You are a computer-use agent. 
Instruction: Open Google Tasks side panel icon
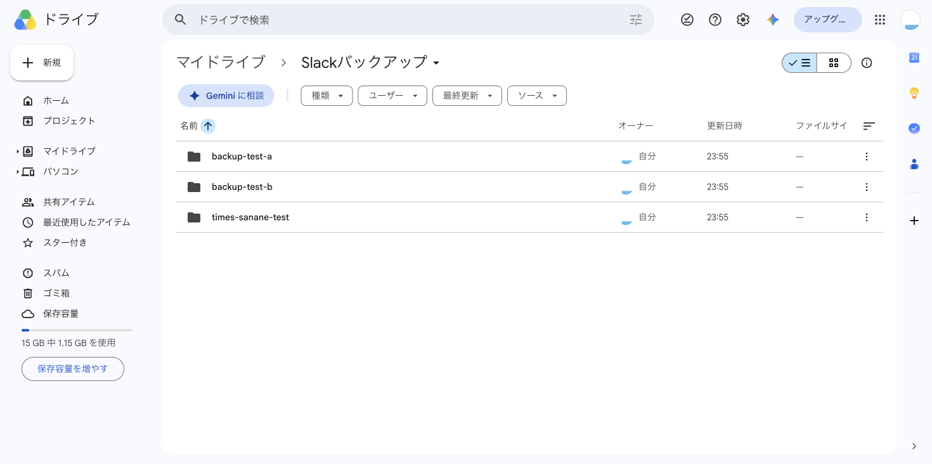(x=914, y=128)
